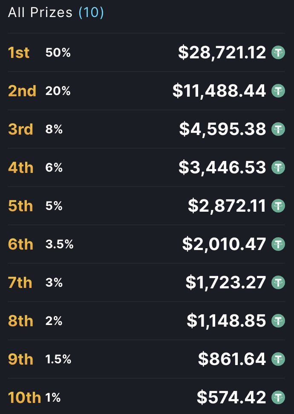Screen dimensions: 294x414
Task: Click the $4,595.38 third prize amount
Action: tap(222, 129)
